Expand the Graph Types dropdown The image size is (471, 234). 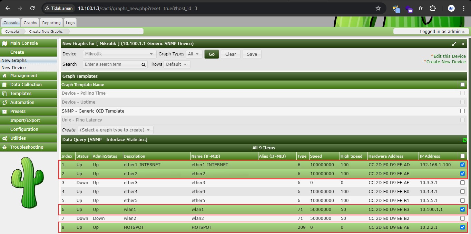[x=194, y=54]
